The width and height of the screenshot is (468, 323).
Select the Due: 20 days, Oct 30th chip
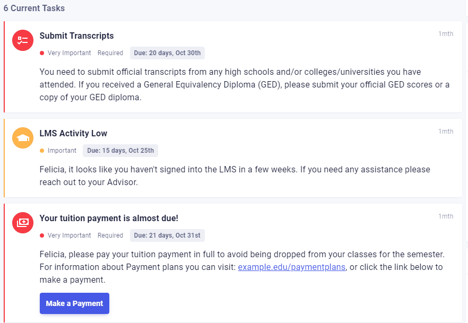pyautogui.click(x=167, y=53)
